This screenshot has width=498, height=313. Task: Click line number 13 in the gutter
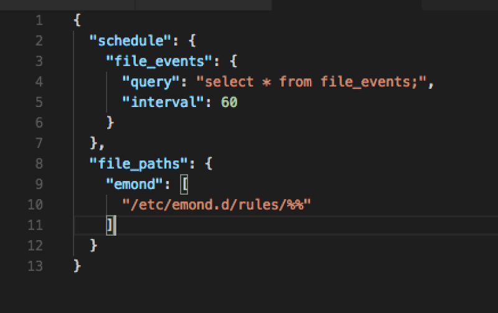(35, 266)
